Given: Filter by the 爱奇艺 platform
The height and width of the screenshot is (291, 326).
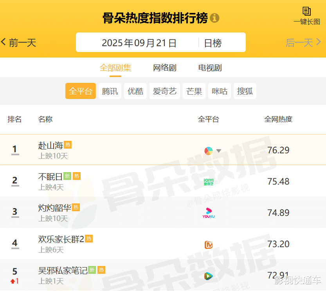Looking at the screenshot, I should click(165, 91).
